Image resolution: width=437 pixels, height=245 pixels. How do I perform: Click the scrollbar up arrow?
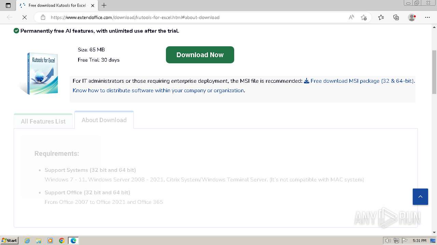tap(434, 27)
